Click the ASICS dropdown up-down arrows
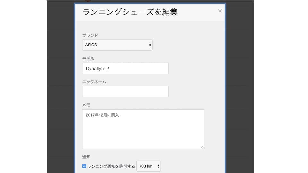308x173 pixels. [x=150, y=45]
